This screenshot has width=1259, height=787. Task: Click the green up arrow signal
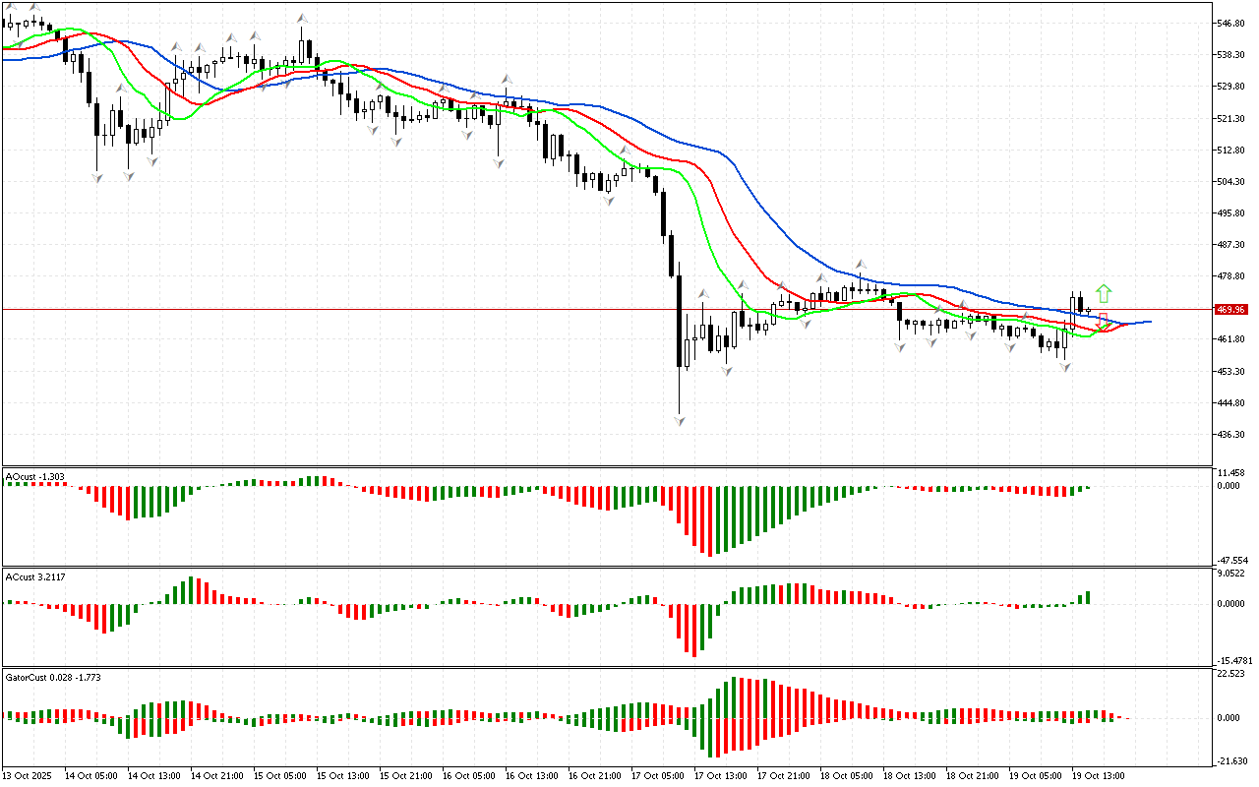(1104, 292)
